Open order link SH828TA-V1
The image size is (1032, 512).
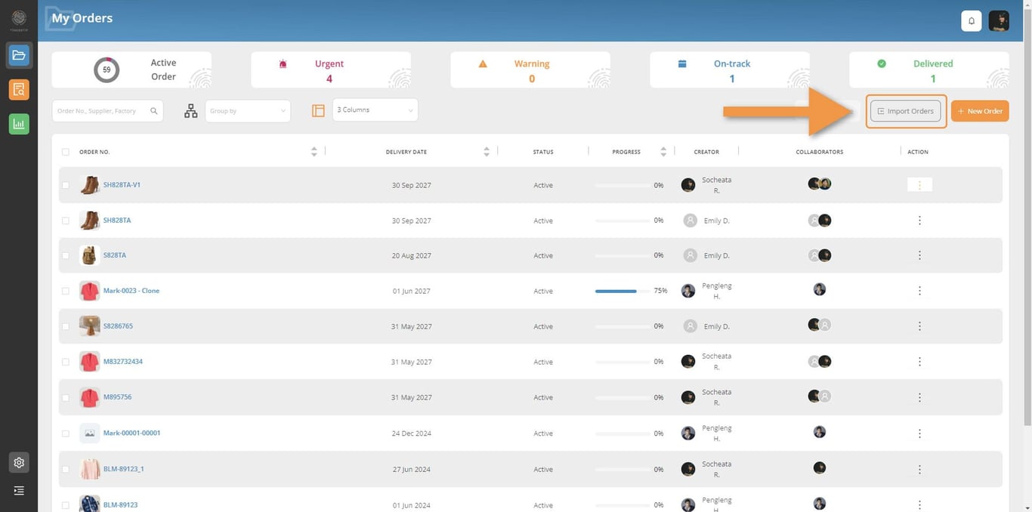click(122, 185)
